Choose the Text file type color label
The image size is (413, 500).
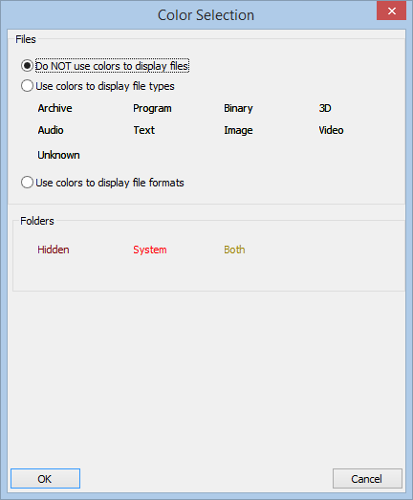click(143, 130)
